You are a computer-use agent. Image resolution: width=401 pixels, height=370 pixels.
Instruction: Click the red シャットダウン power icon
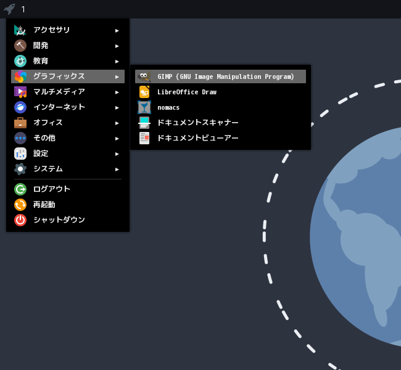coord(20,220)
